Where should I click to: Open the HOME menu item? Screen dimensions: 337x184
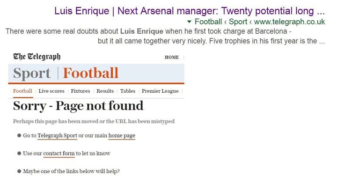pyautogui.click(x=172, y=57)
